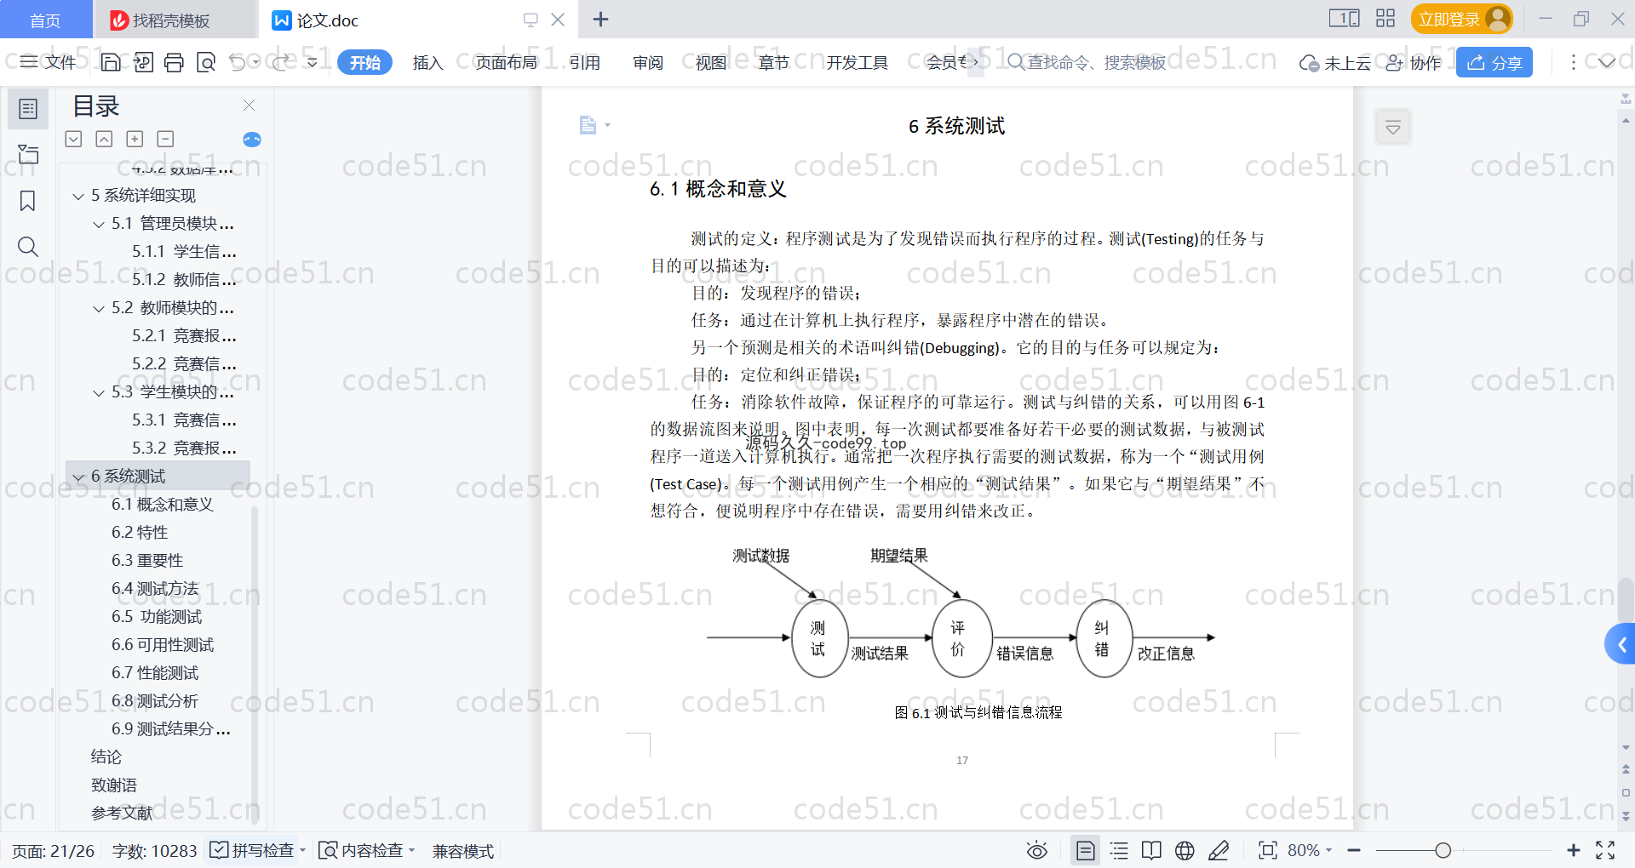Open the outline panel icon in sidebar
The width and height of the screenshot is (1635, 868).
coord(28,109)
